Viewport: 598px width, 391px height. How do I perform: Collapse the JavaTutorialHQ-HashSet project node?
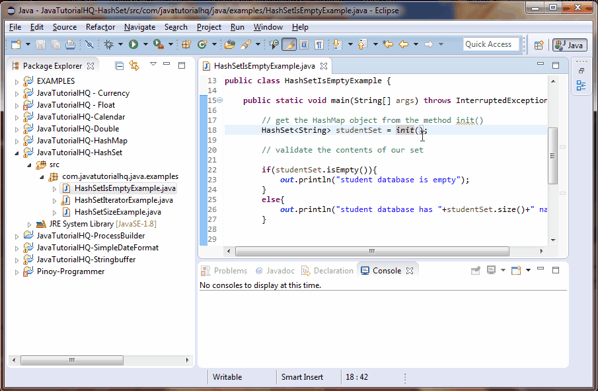pyautogui.click(x=15, y=152)
